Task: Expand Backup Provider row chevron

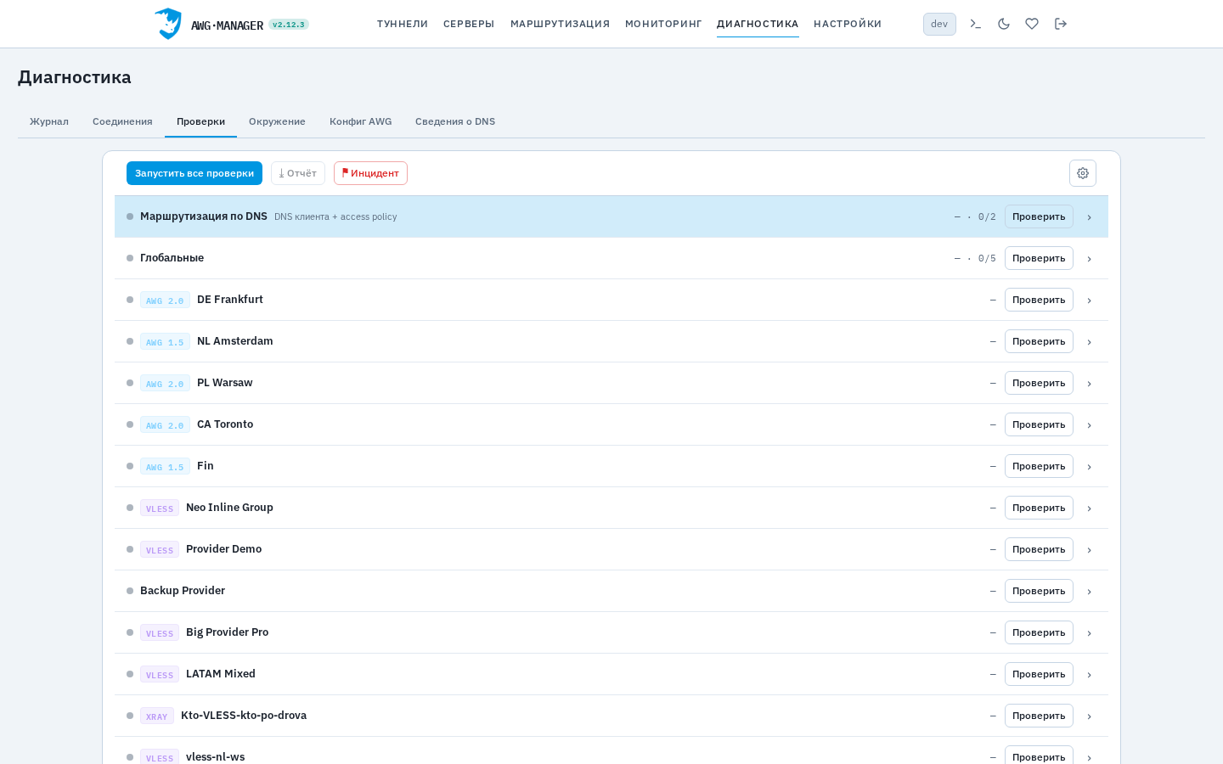Action: pos(1089,592)
